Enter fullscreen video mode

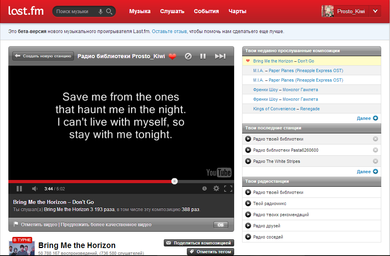click(x=228, y=188)
